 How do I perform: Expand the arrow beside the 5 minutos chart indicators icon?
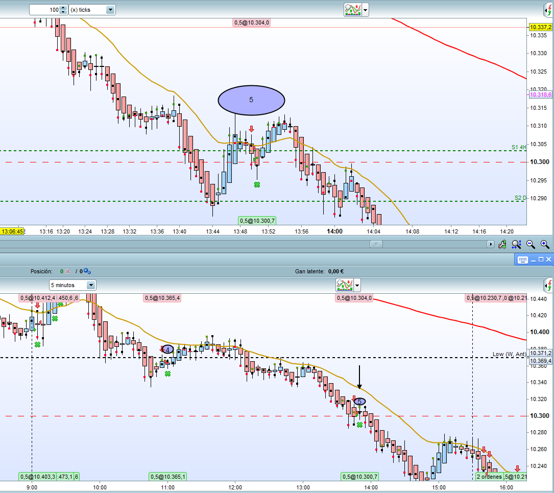coord(357,285)
